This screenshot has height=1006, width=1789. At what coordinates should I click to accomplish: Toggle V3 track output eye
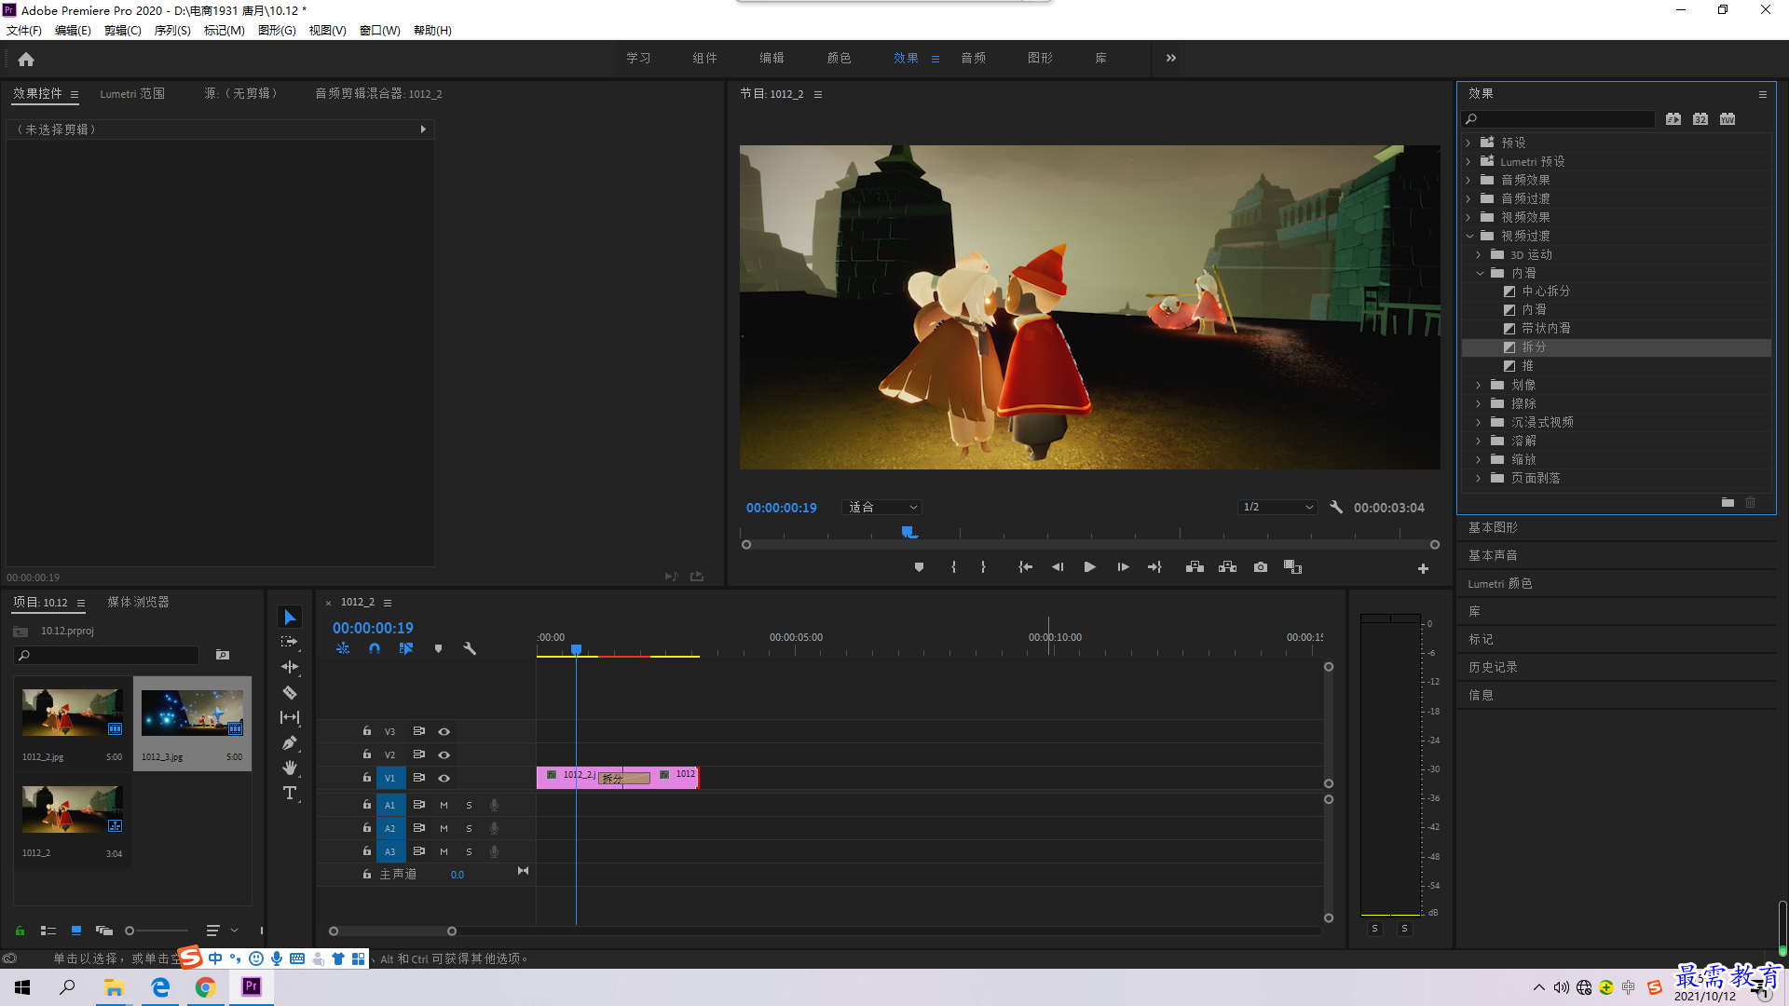click(444, 732)
